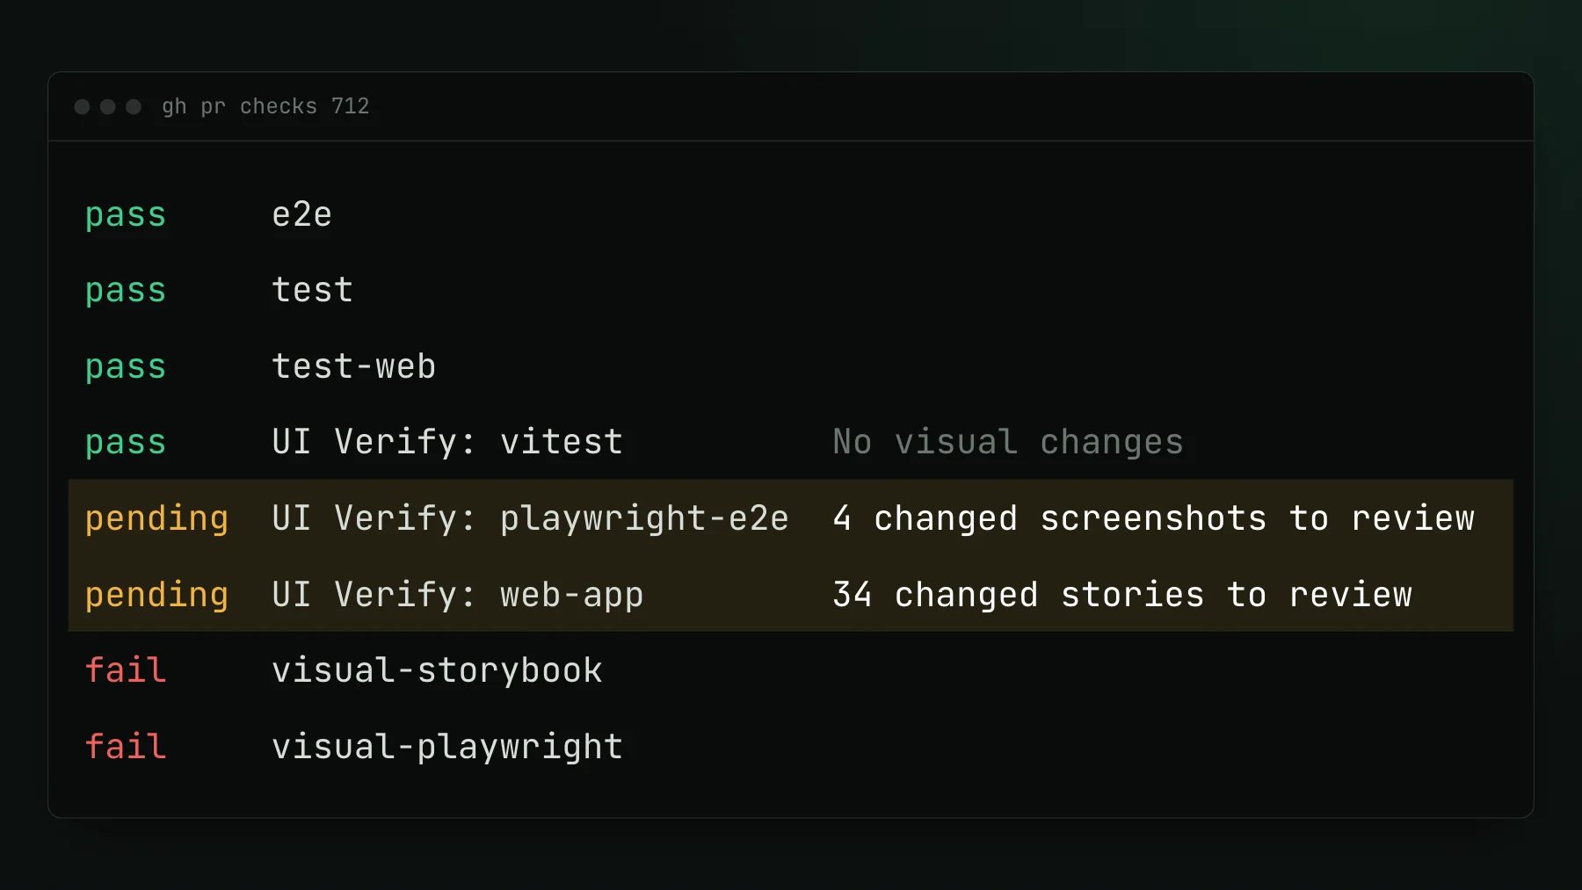The image size is (1582, 890).
Task: Click 'fail' status beside visual-playwright
Action: pyautogui.click(x=126, y=747)
